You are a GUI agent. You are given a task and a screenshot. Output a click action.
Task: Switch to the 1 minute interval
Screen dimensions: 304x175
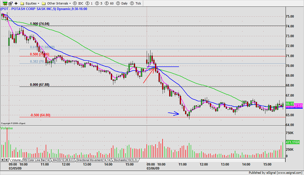click(89, 3)
